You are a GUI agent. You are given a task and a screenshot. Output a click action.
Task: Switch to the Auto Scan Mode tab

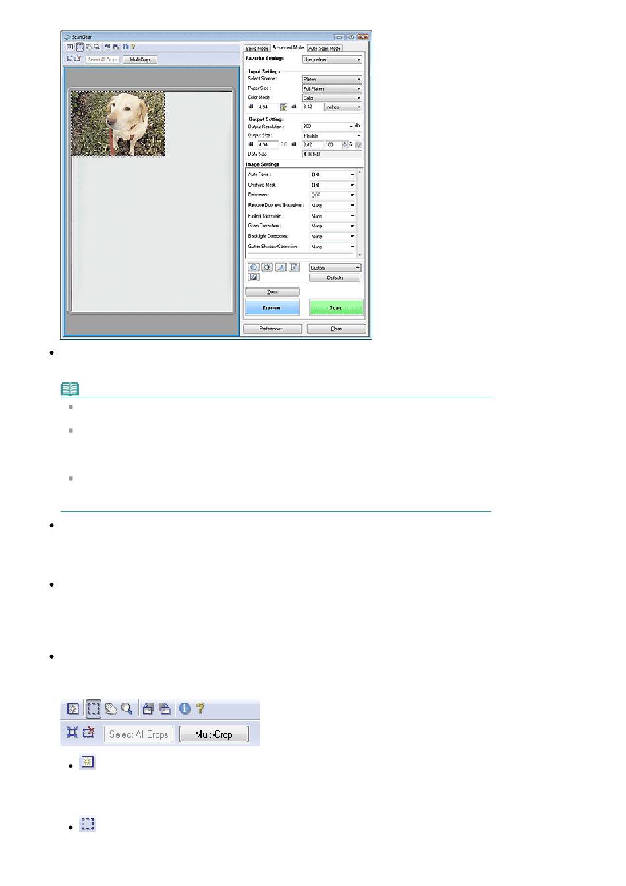325,48
